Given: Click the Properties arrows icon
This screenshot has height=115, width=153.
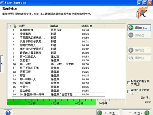Looking at the screenshot, I should (131, 58).
